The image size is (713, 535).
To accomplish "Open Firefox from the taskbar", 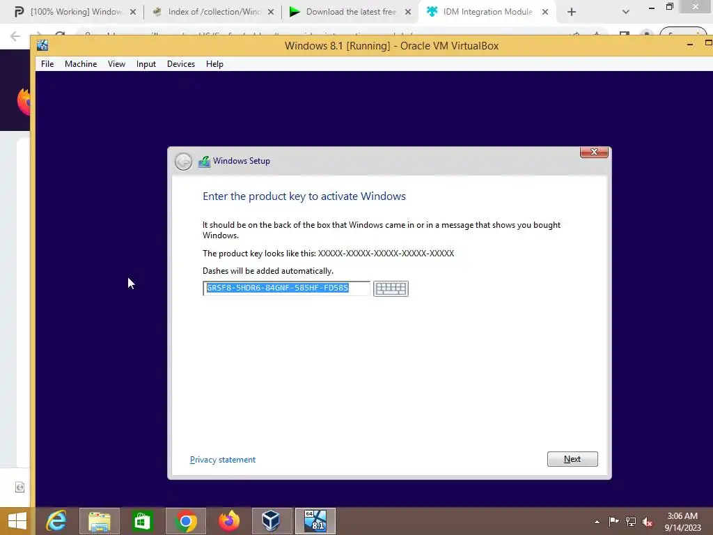I will pos(228,521).
